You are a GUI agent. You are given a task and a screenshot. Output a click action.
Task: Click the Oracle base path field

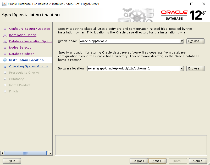130,41
